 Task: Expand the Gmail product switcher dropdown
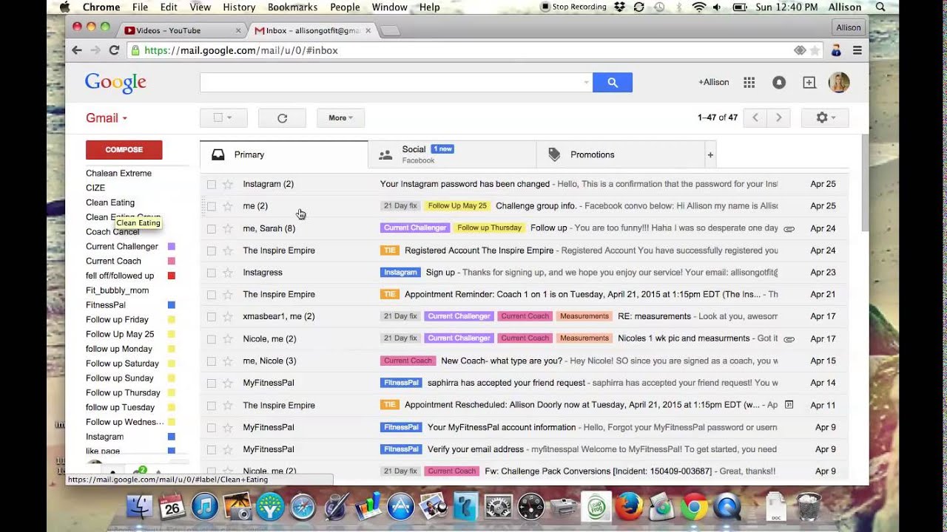pyautogui.click(x=107, y=118)
